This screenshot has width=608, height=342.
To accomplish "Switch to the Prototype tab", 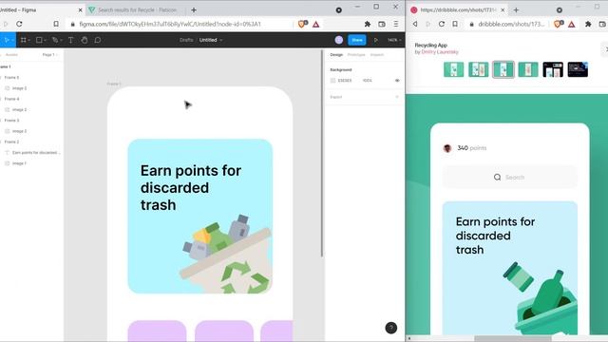I will click(x=356, y=55).
